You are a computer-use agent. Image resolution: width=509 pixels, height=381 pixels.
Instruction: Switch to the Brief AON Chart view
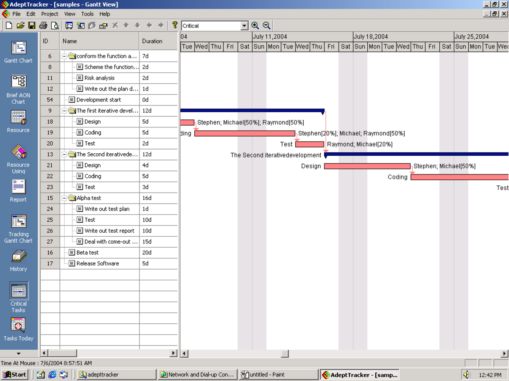pos(18,82)
